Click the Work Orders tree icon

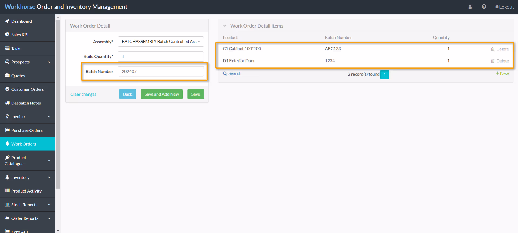coord(7,144)
